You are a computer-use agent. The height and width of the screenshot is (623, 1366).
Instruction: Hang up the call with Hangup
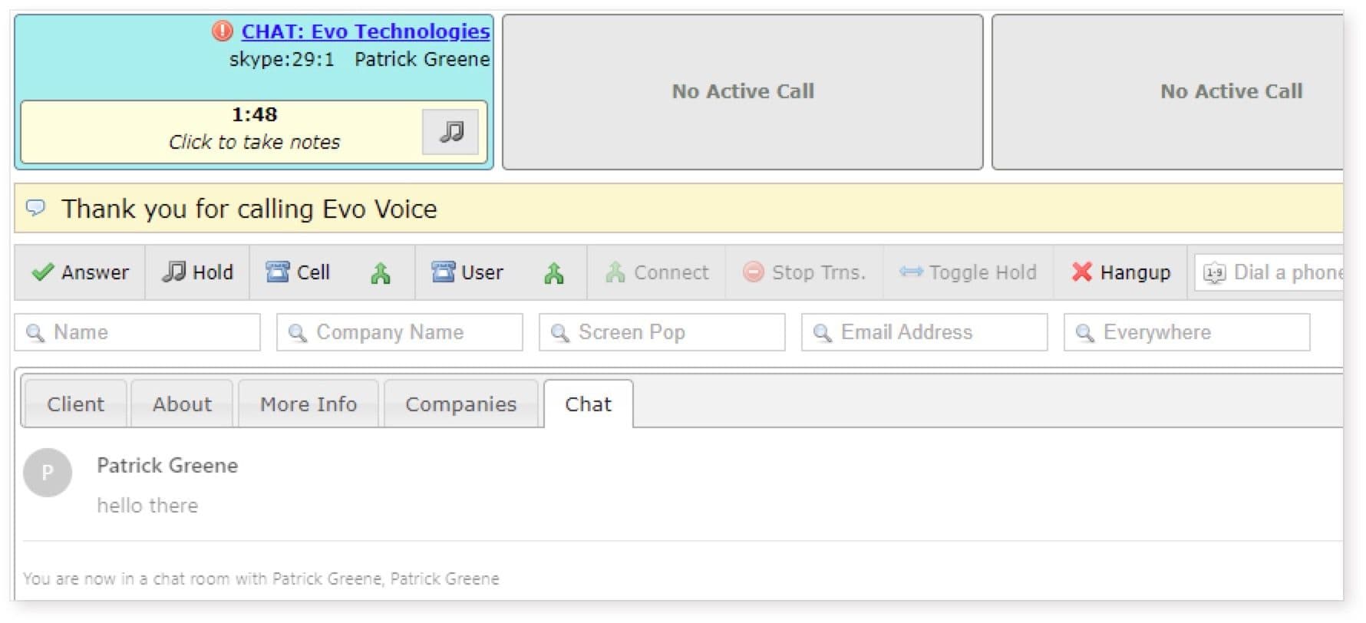click(x=1120, y=272)
